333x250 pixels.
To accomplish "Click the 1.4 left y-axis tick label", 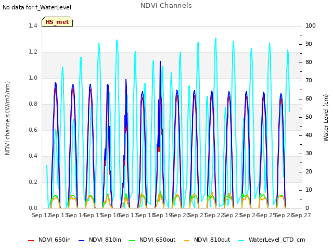I will point(33,26).
